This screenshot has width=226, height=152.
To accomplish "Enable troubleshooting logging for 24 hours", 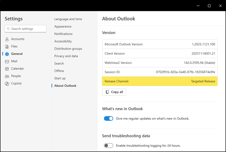I will [108, 146].
